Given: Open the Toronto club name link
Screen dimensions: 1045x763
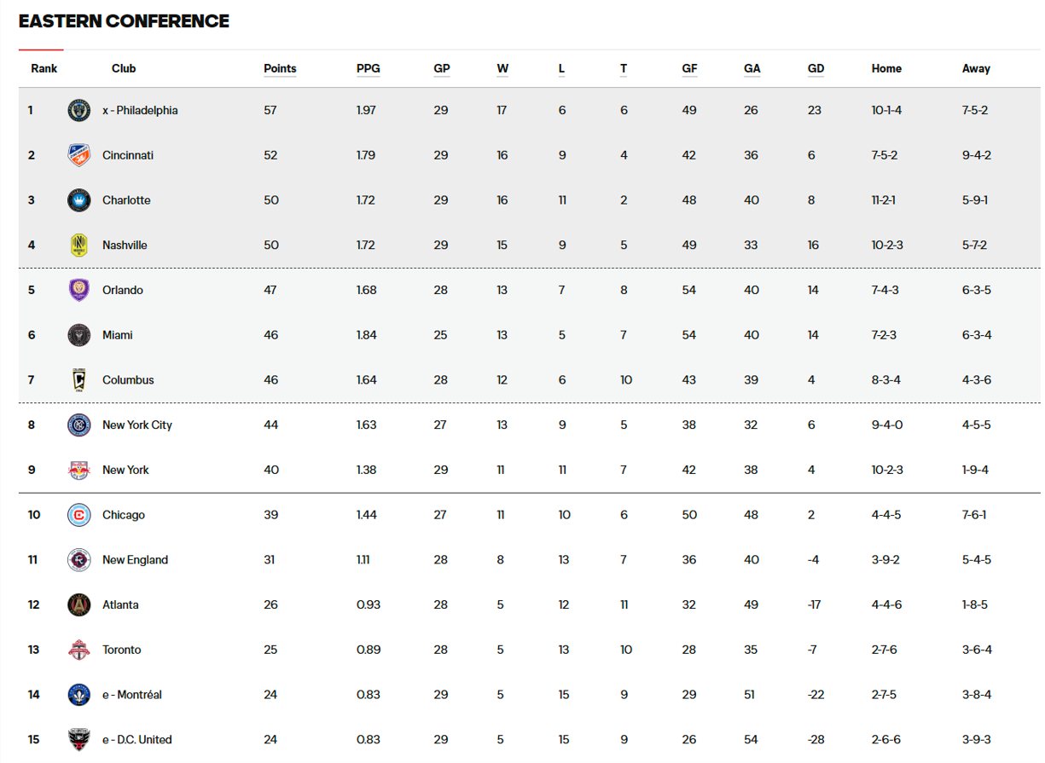Looking at the screenshot, I should [x=122, y=650].
